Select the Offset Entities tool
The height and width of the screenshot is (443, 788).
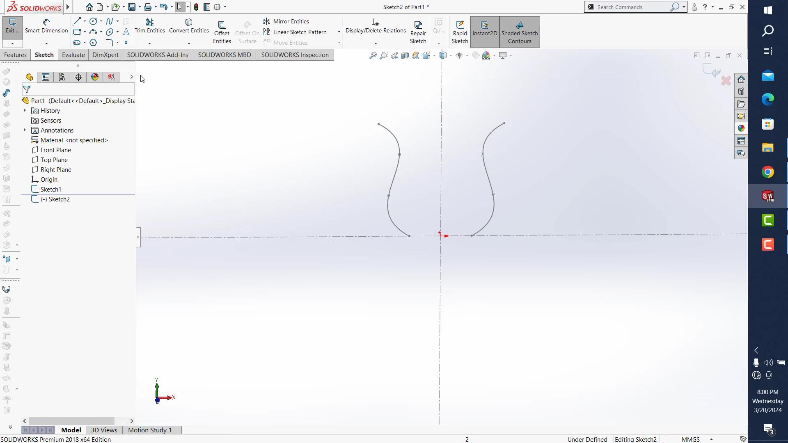click(222, 32)
